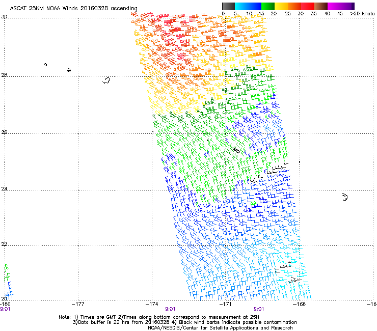This screenshot has width=377, height=331.
Task: Click the yellow 20-25 knots legend swatch
Action: (281, 6)
